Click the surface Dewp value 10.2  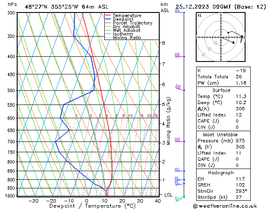pos(241,102)
